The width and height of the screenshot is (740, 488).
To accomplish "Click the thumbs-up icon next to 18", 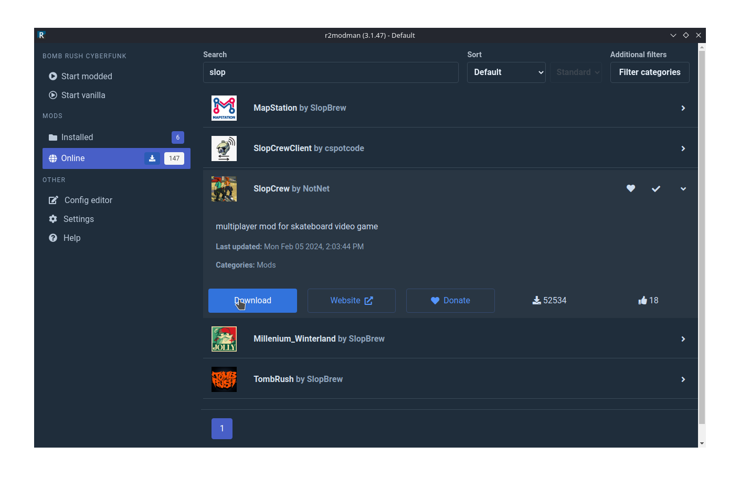I will point(642,300).
